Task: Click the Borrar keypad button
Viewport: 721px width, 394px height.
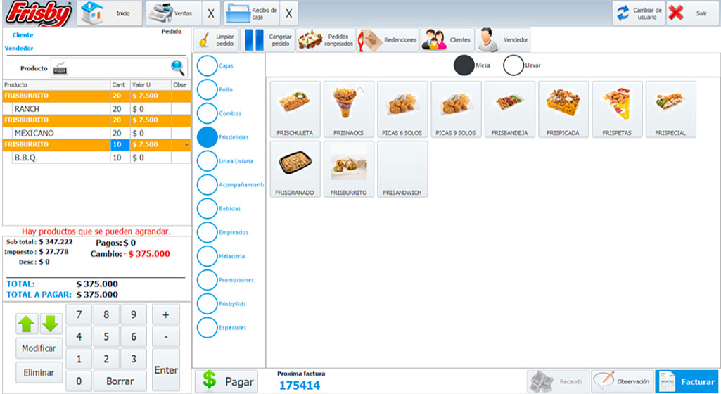Action: (120, 381)
